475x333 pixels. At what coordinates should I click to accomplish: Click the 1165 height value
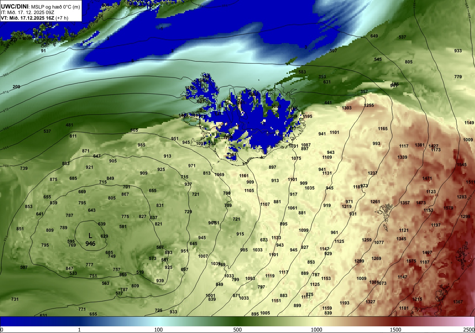(x=383, y=129)
